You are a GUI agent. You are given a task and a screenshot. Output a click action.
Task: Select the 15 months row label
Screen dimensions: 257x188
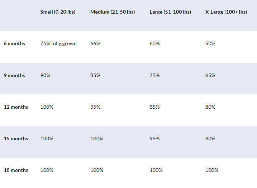coord(16,139)
